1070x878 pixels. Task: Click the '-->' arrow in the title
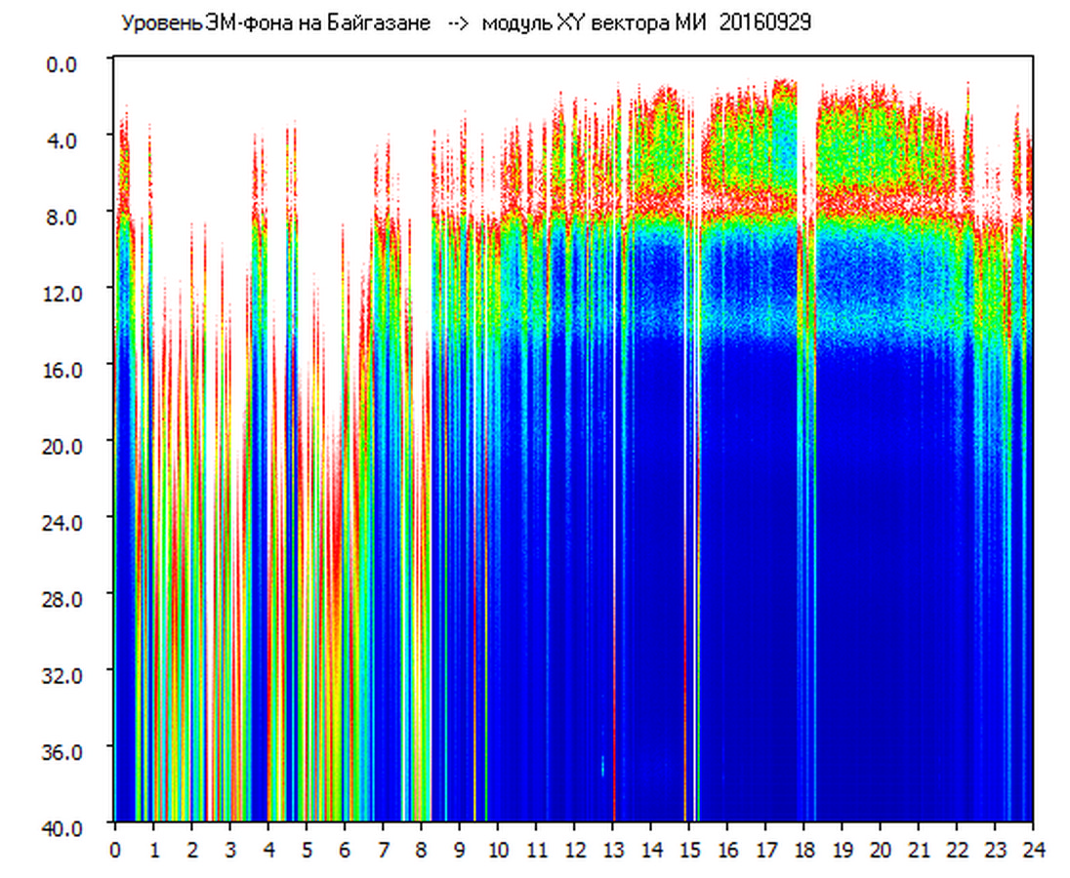[x=457, y=23]
